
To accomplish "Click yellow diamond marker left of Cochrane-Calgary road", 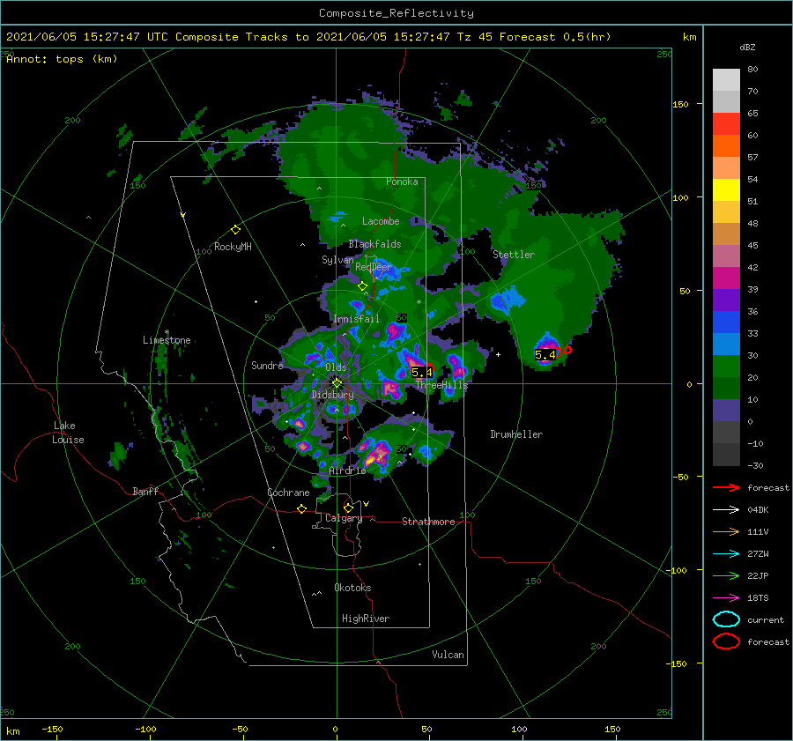I will 301,508.
